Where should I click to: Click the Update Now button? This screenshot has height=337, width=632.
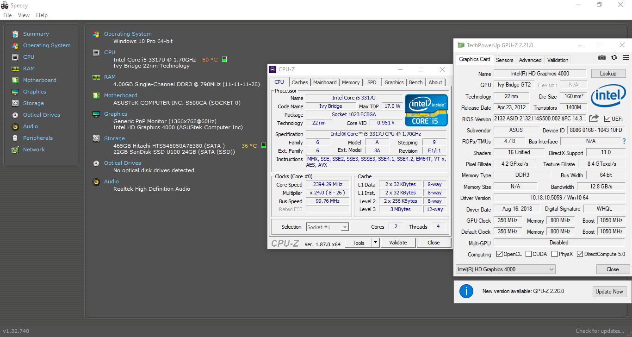point(609,292)
